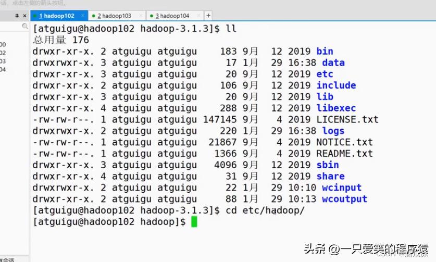Click the 'logs' directory name
436x262 pixels.
point(333,131)
